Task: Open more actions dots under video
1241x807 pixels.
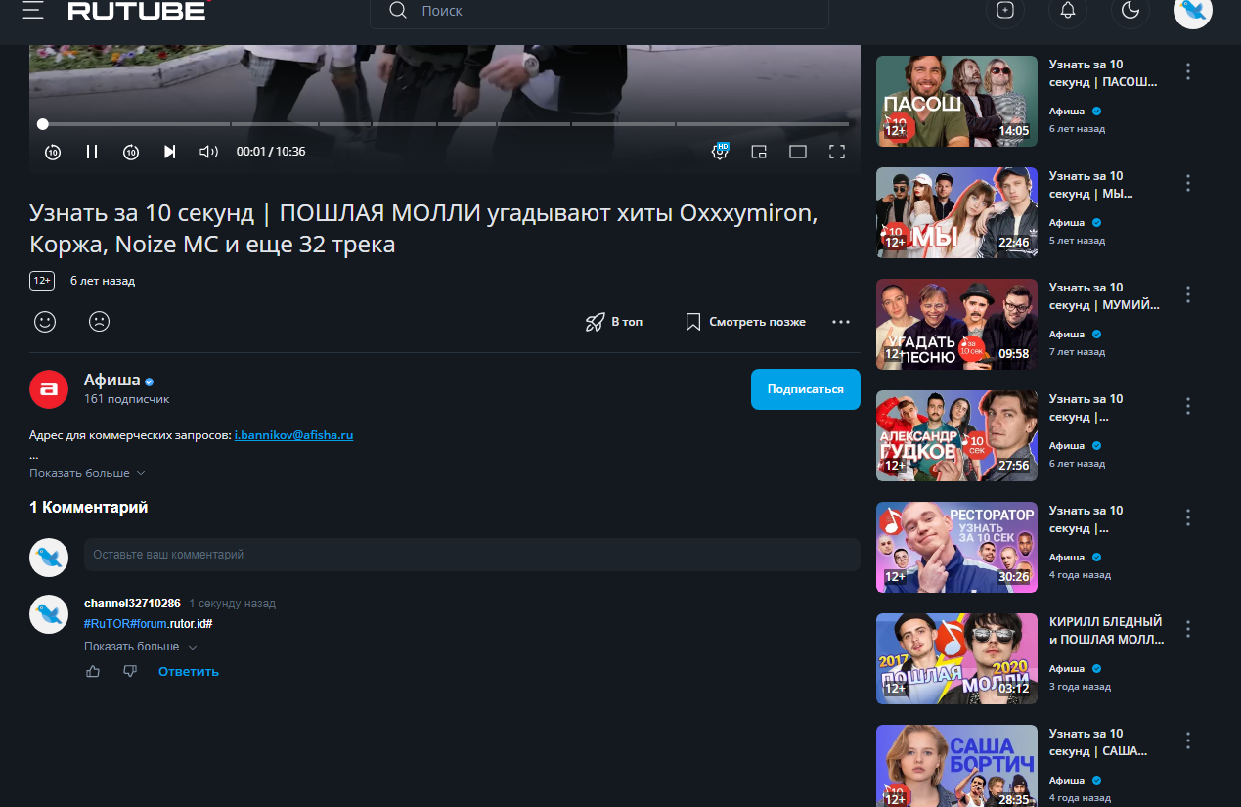Action: (841, 321)
